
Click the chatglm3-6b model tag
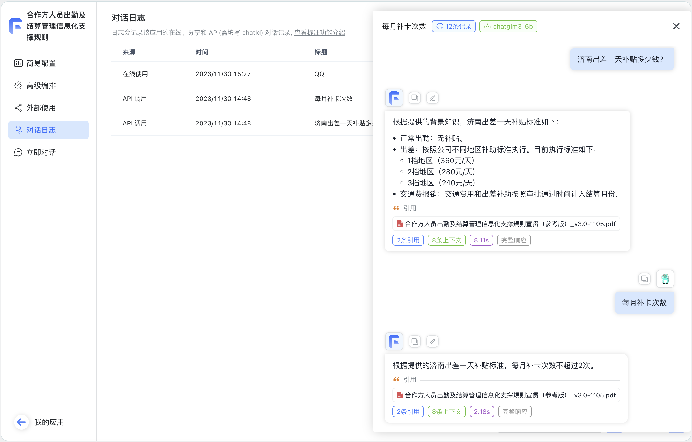(508, 27)
